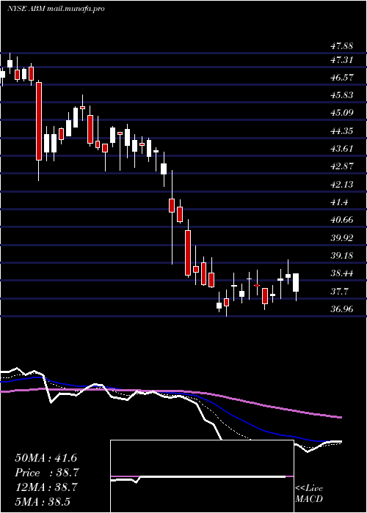Click the 42.13 price axis label
The width and height of the screenshot is (367, 513).
[x=341, y=185]
